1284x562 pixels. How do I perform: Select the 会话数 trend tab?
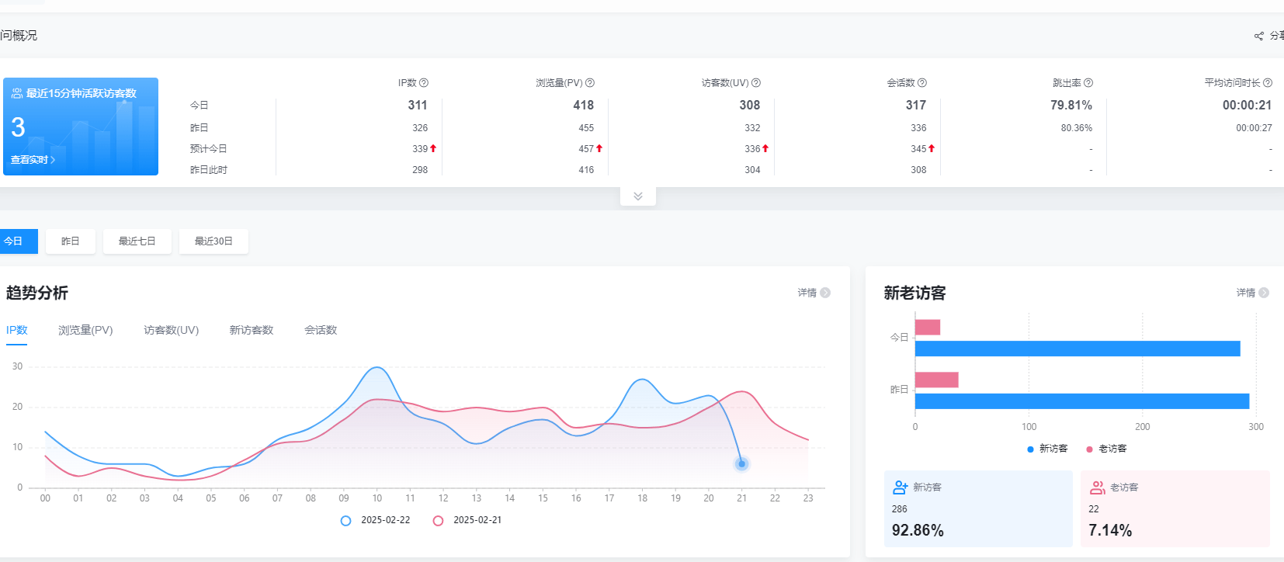pyautogui.click(x=321, y=331)
